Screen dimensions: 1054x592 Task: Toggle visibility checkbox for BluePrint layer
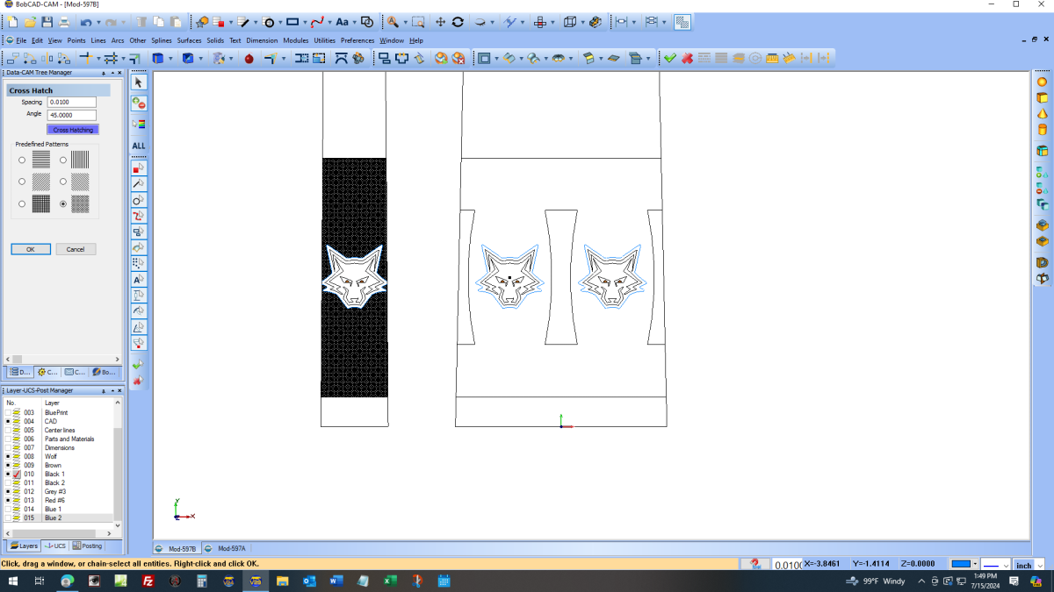pos(8,412)
